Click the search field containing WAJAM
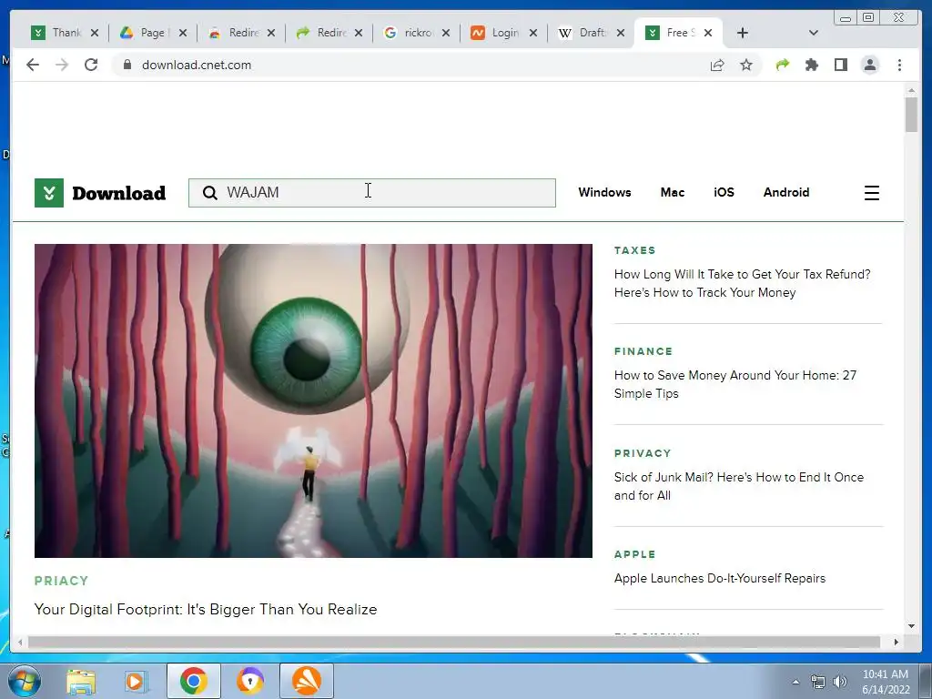Screen dimensions: 932x699 point(372,193)
